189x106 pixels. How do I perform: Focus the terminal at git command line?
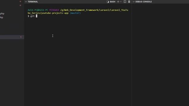tap(32, 16)
